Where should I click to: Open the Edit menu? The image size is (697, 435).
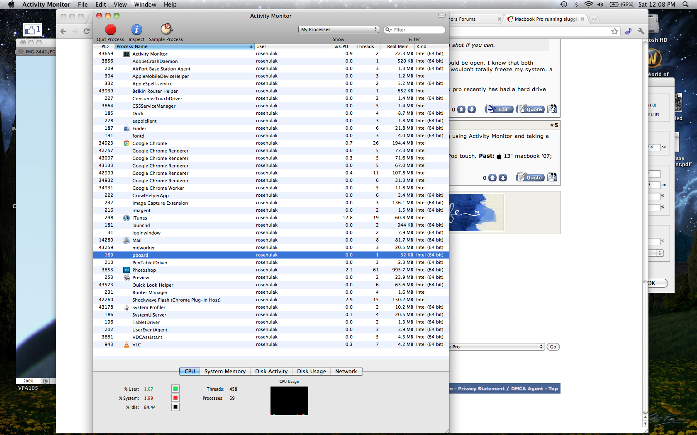click(x=101, y=5)
